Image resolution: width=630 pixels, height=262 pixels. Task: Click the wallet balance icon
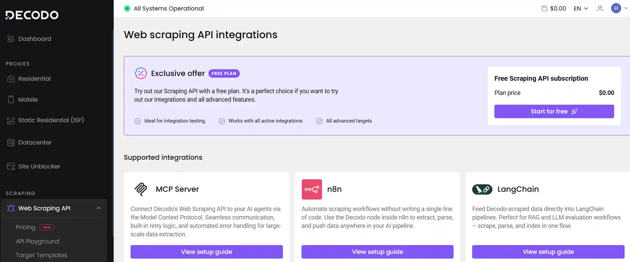coord(545,8)
